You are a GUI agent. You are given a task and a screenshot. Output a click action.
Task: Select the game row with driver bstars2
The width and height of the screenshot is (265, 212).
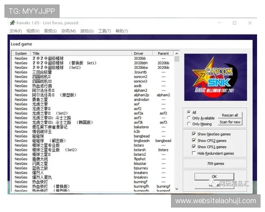(x=93, y=154)
